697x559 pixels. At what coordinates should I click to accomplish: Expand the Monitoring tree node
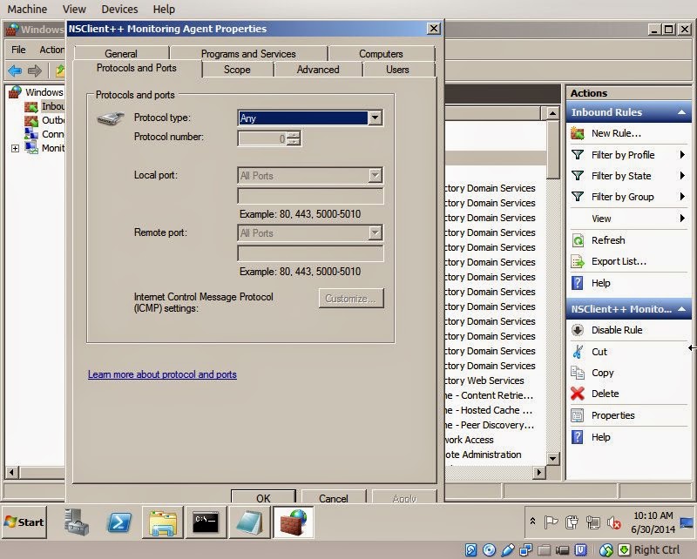point(15,148)
